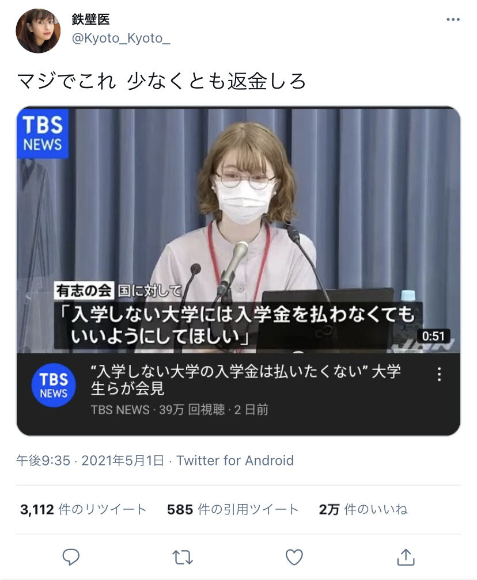The image size is (477, 580).
Task: Tap the 0:51 video duration badge
Action: 433,336
